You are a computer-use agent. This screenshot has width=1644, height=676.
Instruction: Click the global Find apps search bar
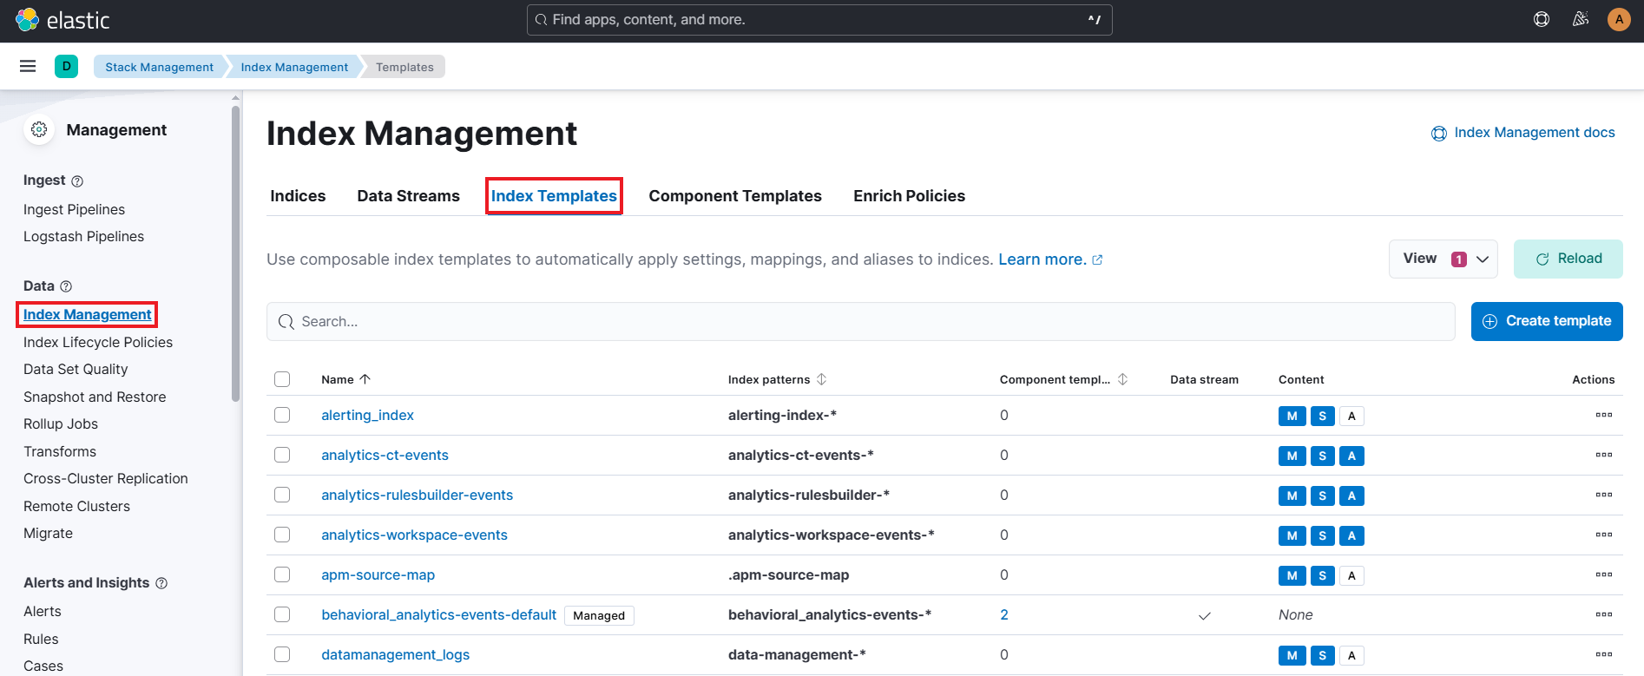[819, 19]
